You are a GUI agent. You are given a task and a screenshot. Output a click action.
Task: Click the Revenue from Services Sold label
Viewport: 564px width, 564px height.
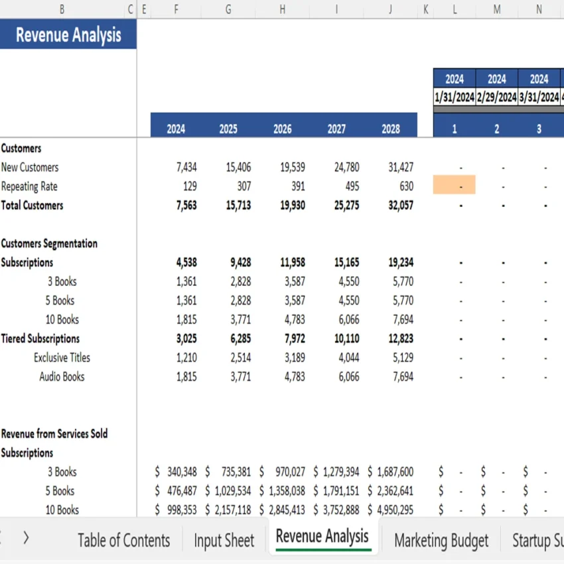pos(54,433)
